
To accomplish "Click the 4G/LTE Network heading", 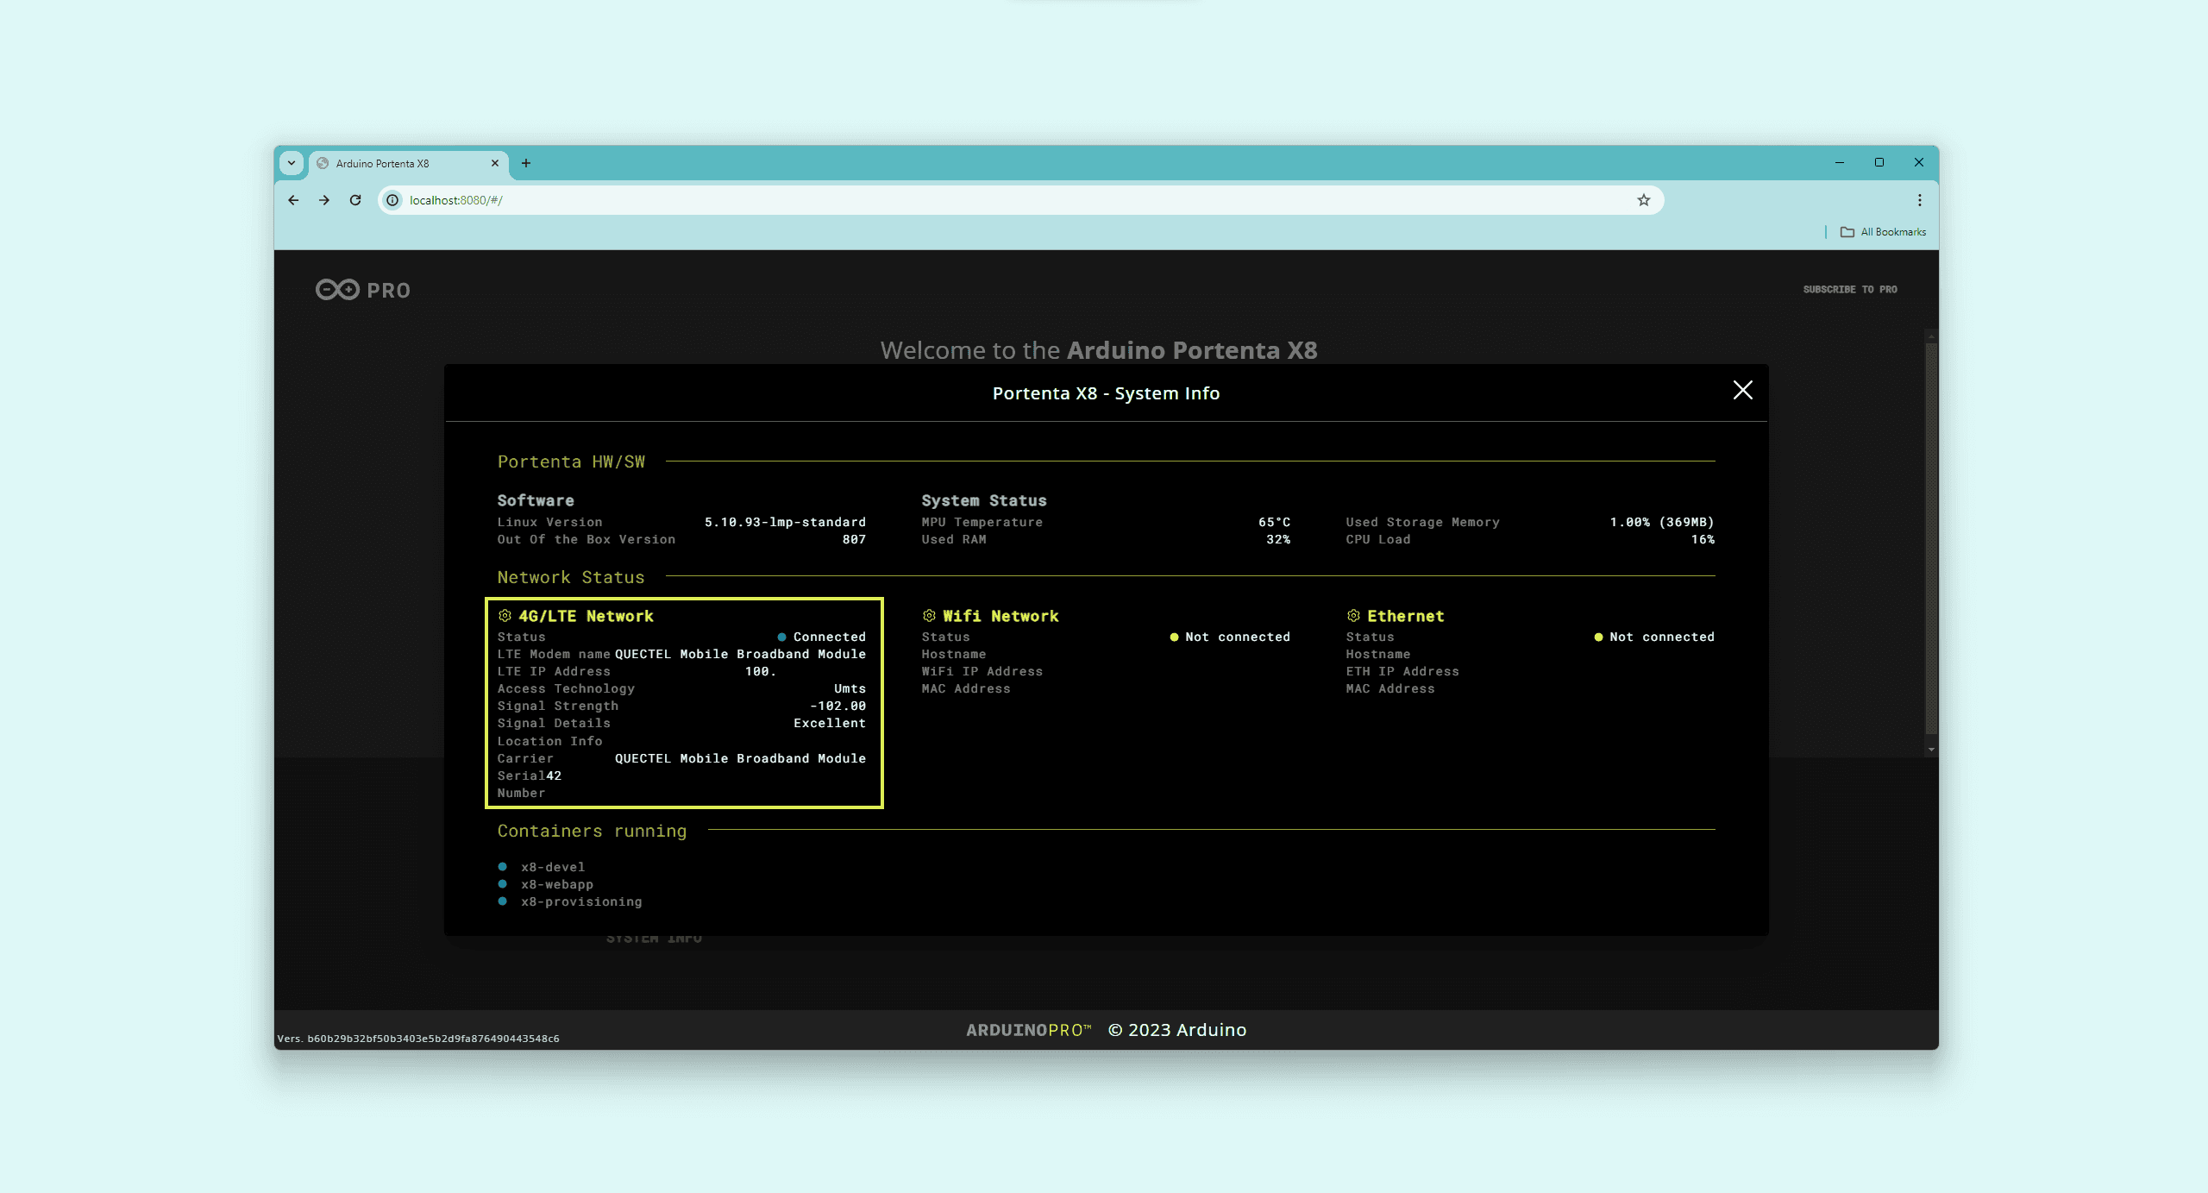I will pyautogui.click(x=586, y=616).
